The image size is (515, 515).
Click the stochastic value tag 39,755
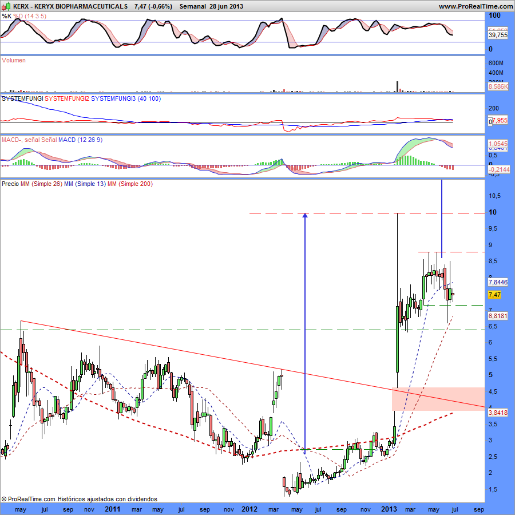(498, 35)
